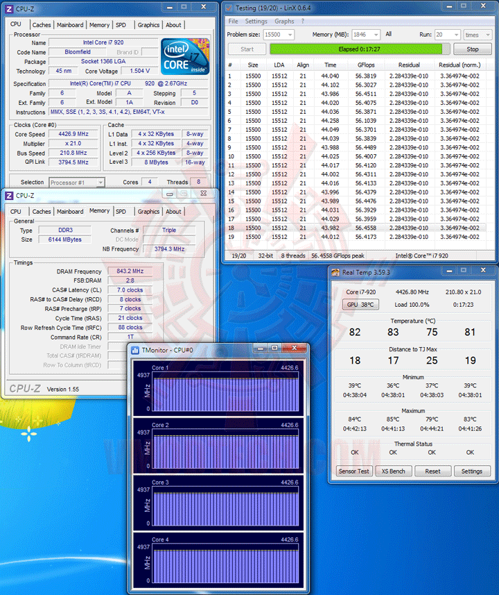Click the Reset button in Real Temp
Screen dimensions: 499x595
pos(432,471)
